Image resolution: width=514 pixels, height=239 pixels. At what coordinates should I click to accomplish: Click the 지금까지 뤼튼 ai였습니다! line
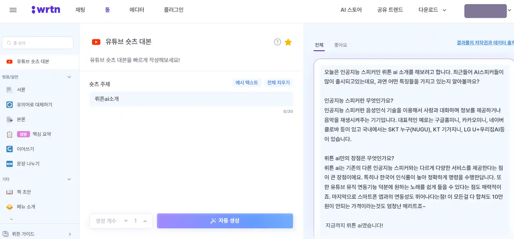click(x=354, y=225)
